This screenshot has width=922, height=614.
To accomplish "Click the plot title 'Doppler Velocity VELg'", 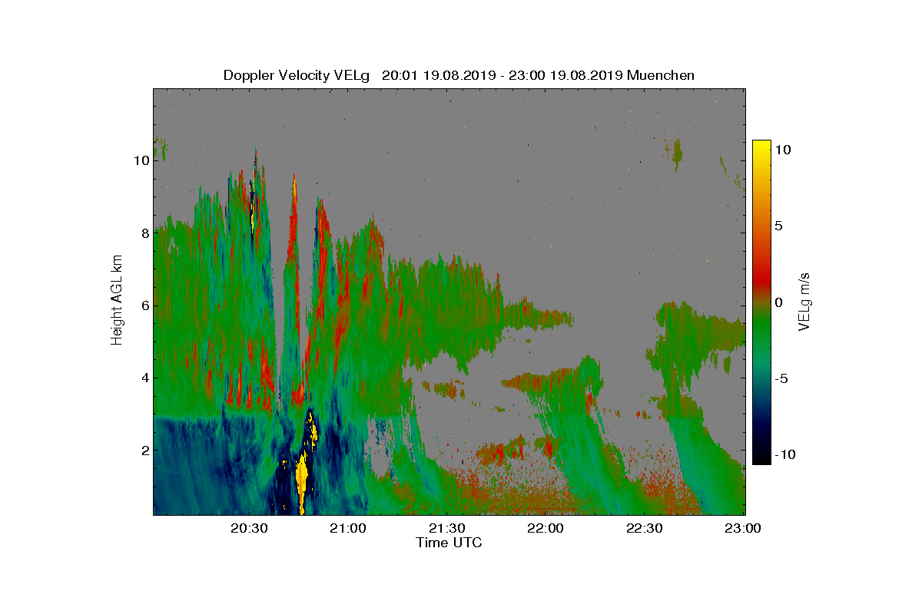I will 297,75.
